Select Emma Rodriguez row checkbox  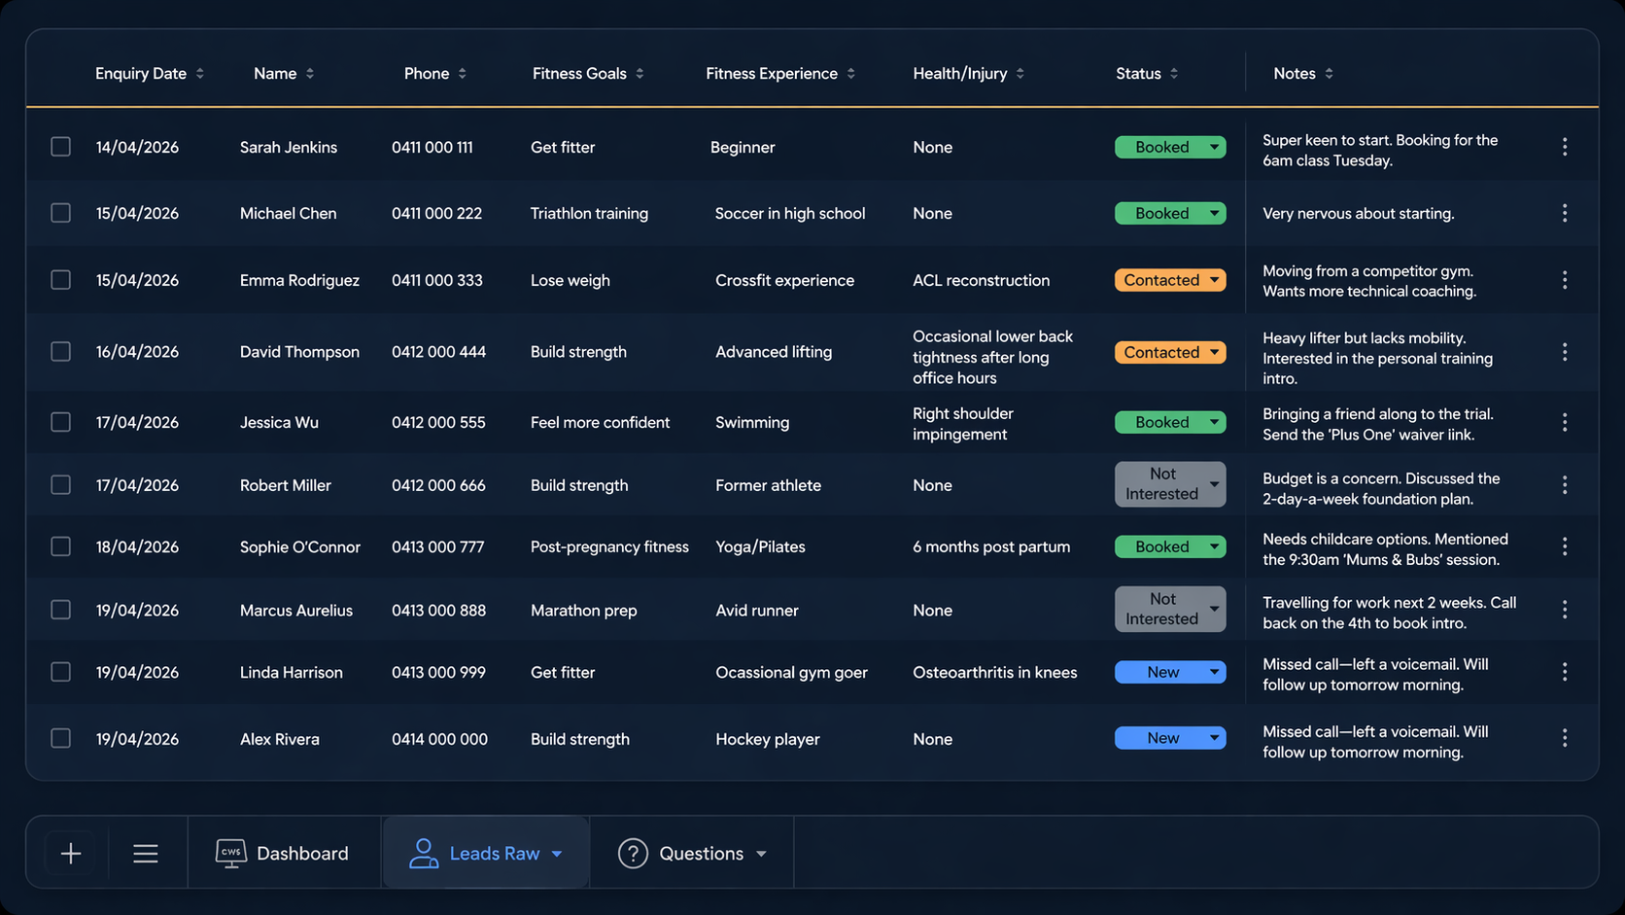60,280
